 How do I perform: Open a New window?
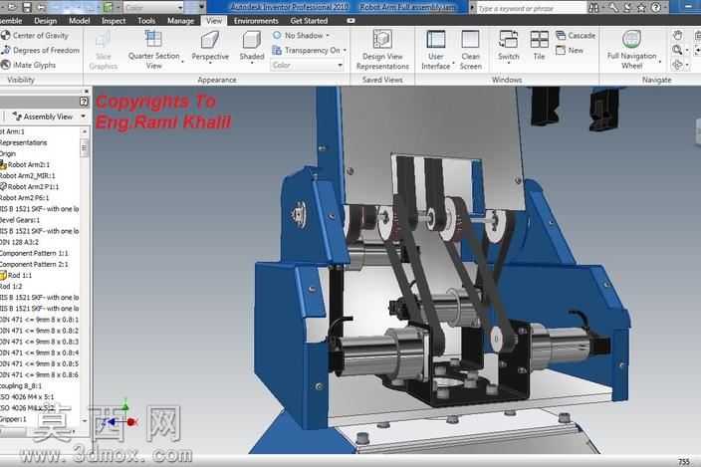tap(570, 51)
